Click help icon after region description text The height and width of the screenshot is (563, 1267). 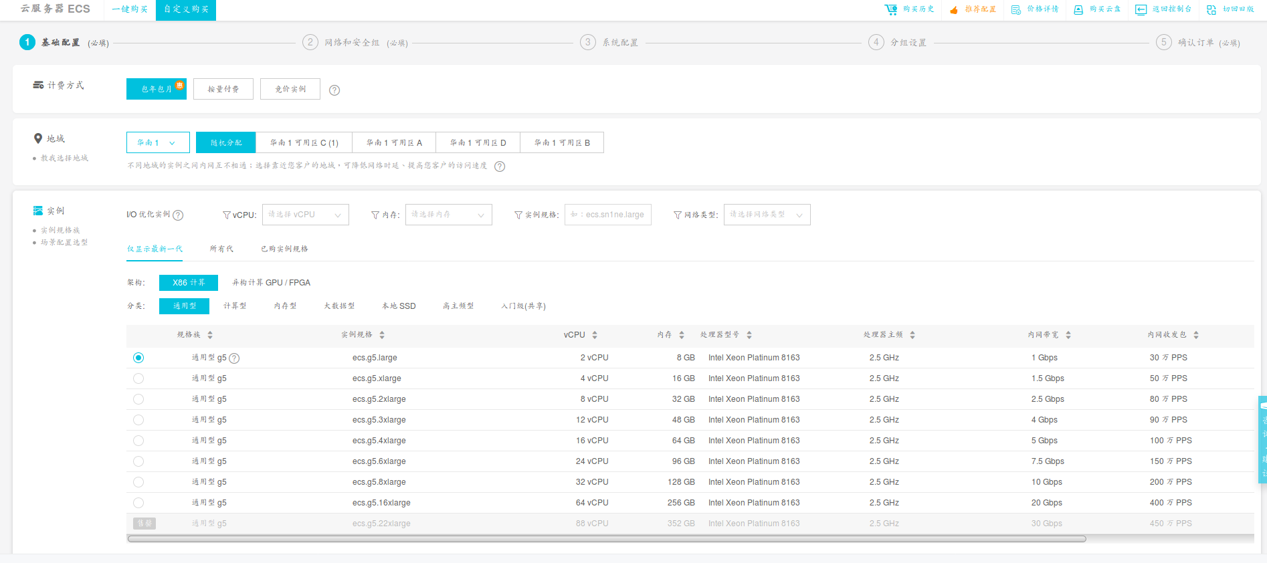[x=500, y=166]
